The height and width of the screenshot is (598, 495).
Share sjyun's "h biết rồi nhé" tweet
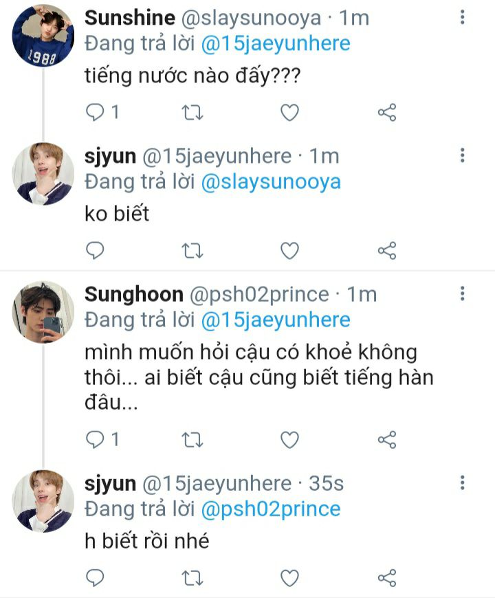[387, 577]
